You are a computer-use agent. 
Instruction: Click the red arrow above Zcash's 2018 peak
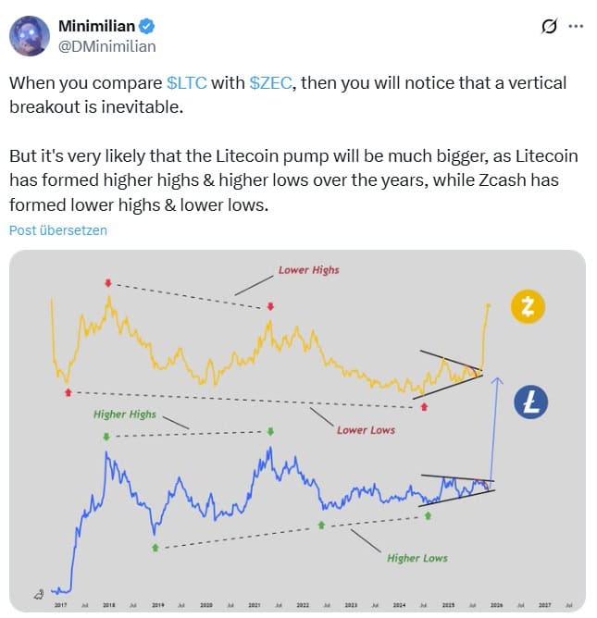(x=108, y=281)
